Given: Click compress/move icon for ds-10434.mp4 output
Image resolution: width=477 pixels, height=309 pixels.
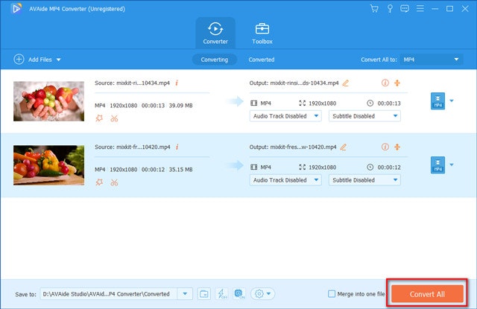Looking at the screenshot, I should click(397, 83).
